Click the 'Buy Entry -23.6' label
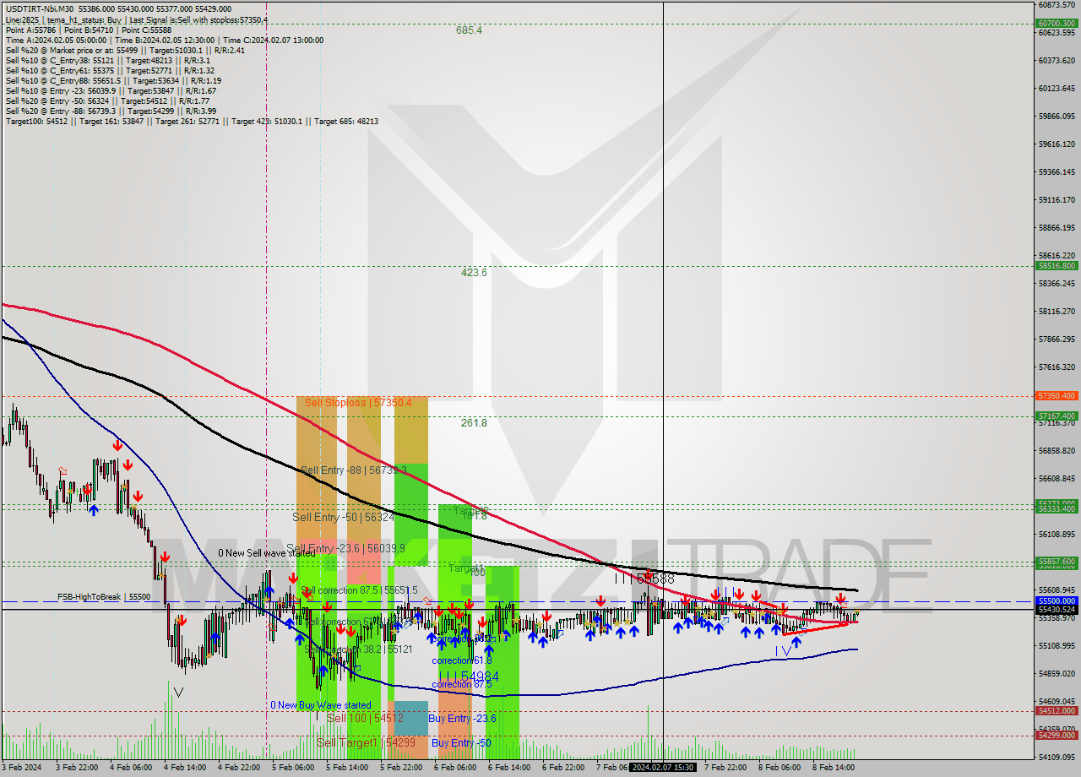Image resolution: width=1081 pixels, height=777 pixels. (462, 719)
